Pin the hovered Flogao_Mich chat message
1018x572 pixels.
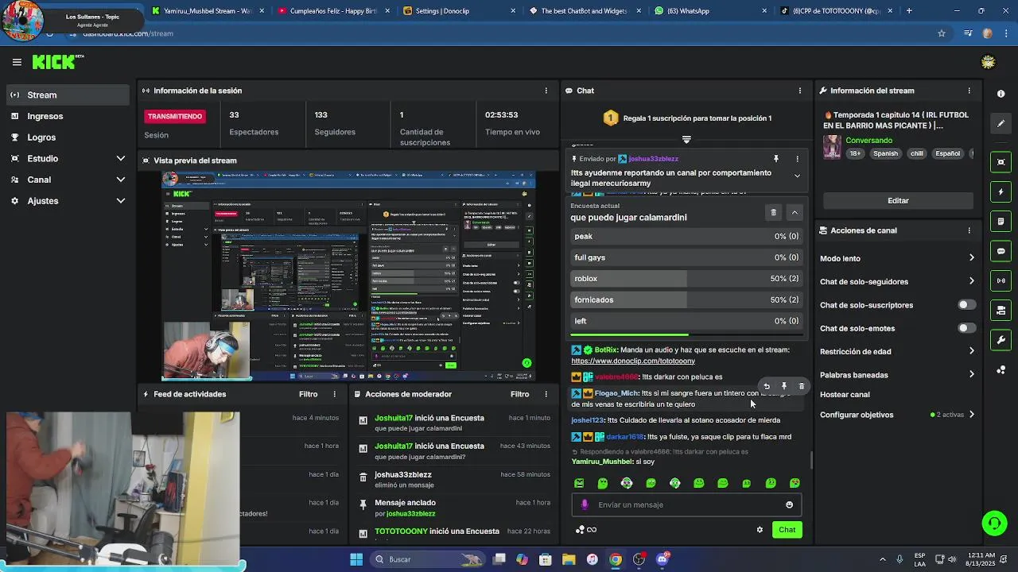(783, 386)
